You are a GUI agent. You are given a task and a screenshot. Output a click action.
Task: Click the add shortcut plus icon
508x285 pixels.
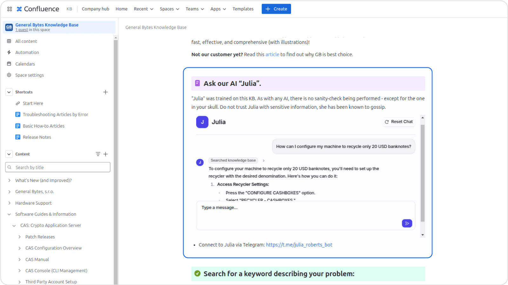coord(105,92)
